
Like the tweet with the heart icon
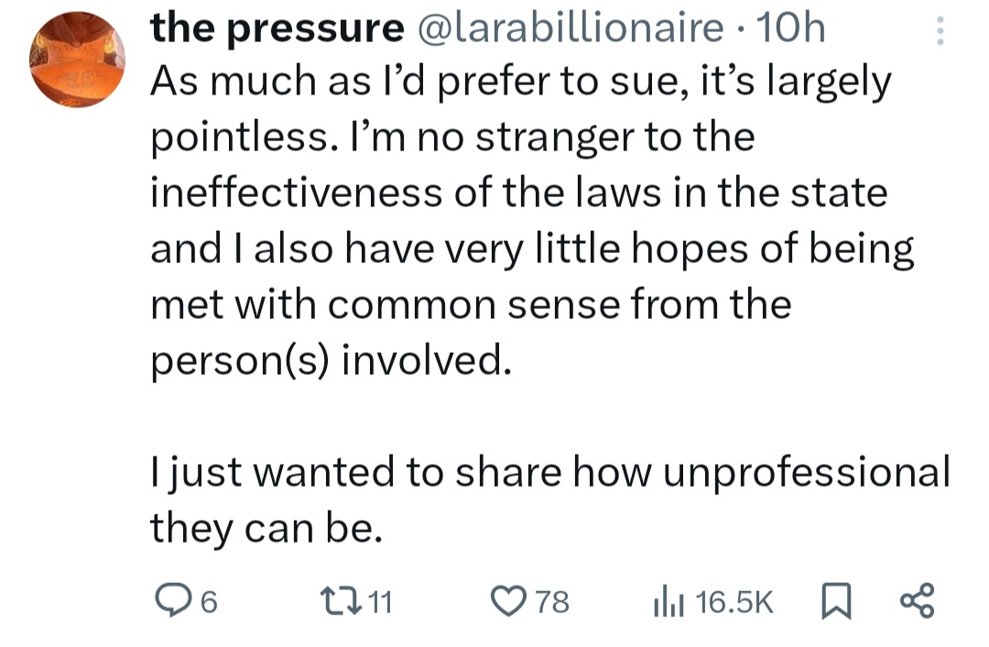(x=506, y=602)
